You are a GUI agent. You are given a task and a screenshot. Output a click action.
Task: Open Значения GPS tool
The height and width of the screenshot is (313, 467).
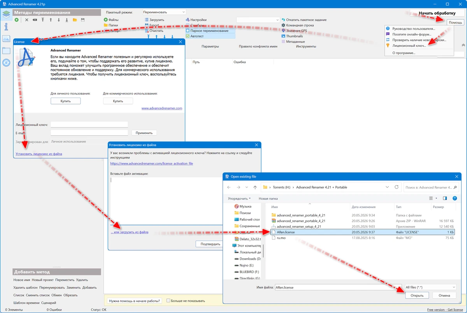294,31
